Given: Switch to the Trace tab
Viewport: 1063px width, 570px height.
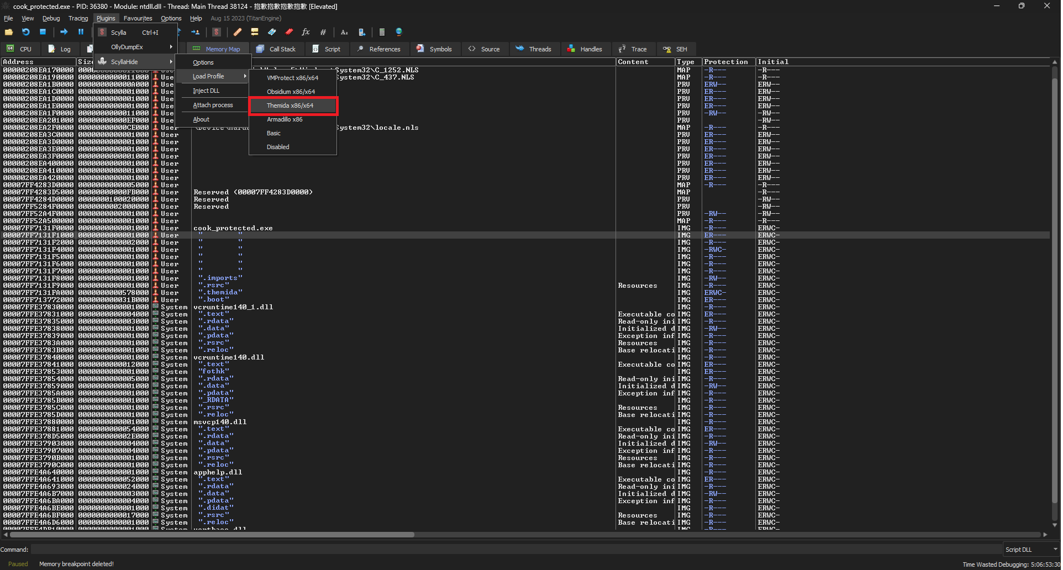Looking at the screenshot, I should tap(633, 49).
